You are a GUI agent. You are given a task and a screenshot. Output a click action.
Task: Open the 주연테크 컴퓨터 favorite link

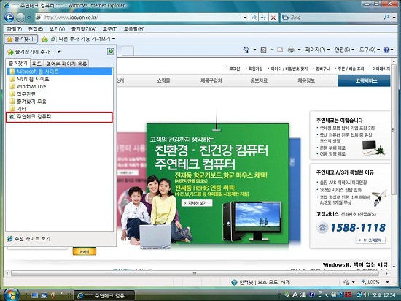coord(59,117)
